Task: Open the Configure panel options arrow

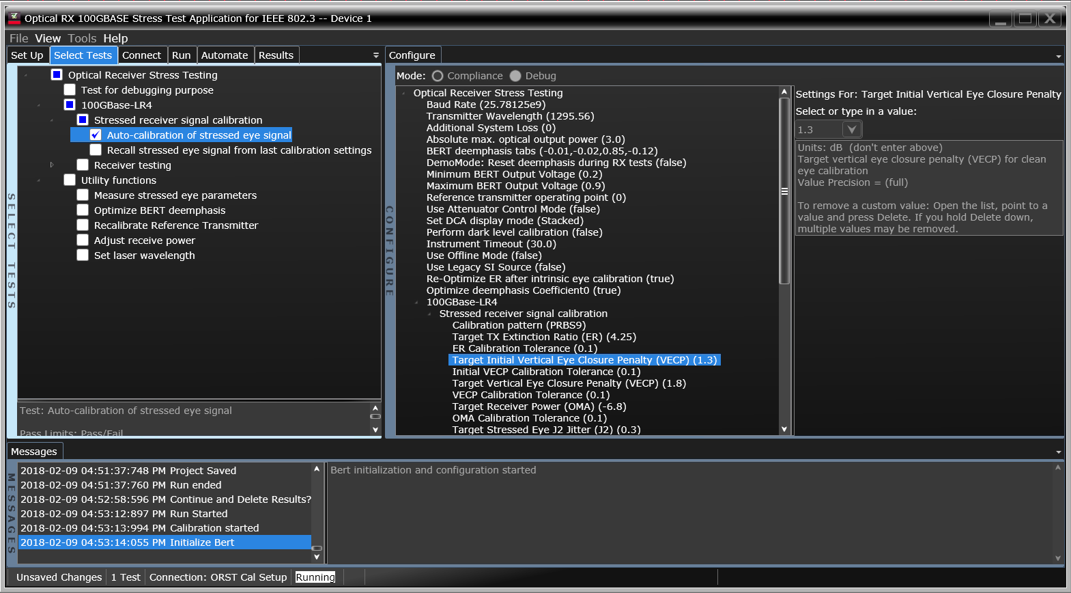Action: pyautogui.click(x=1058, y=56)
